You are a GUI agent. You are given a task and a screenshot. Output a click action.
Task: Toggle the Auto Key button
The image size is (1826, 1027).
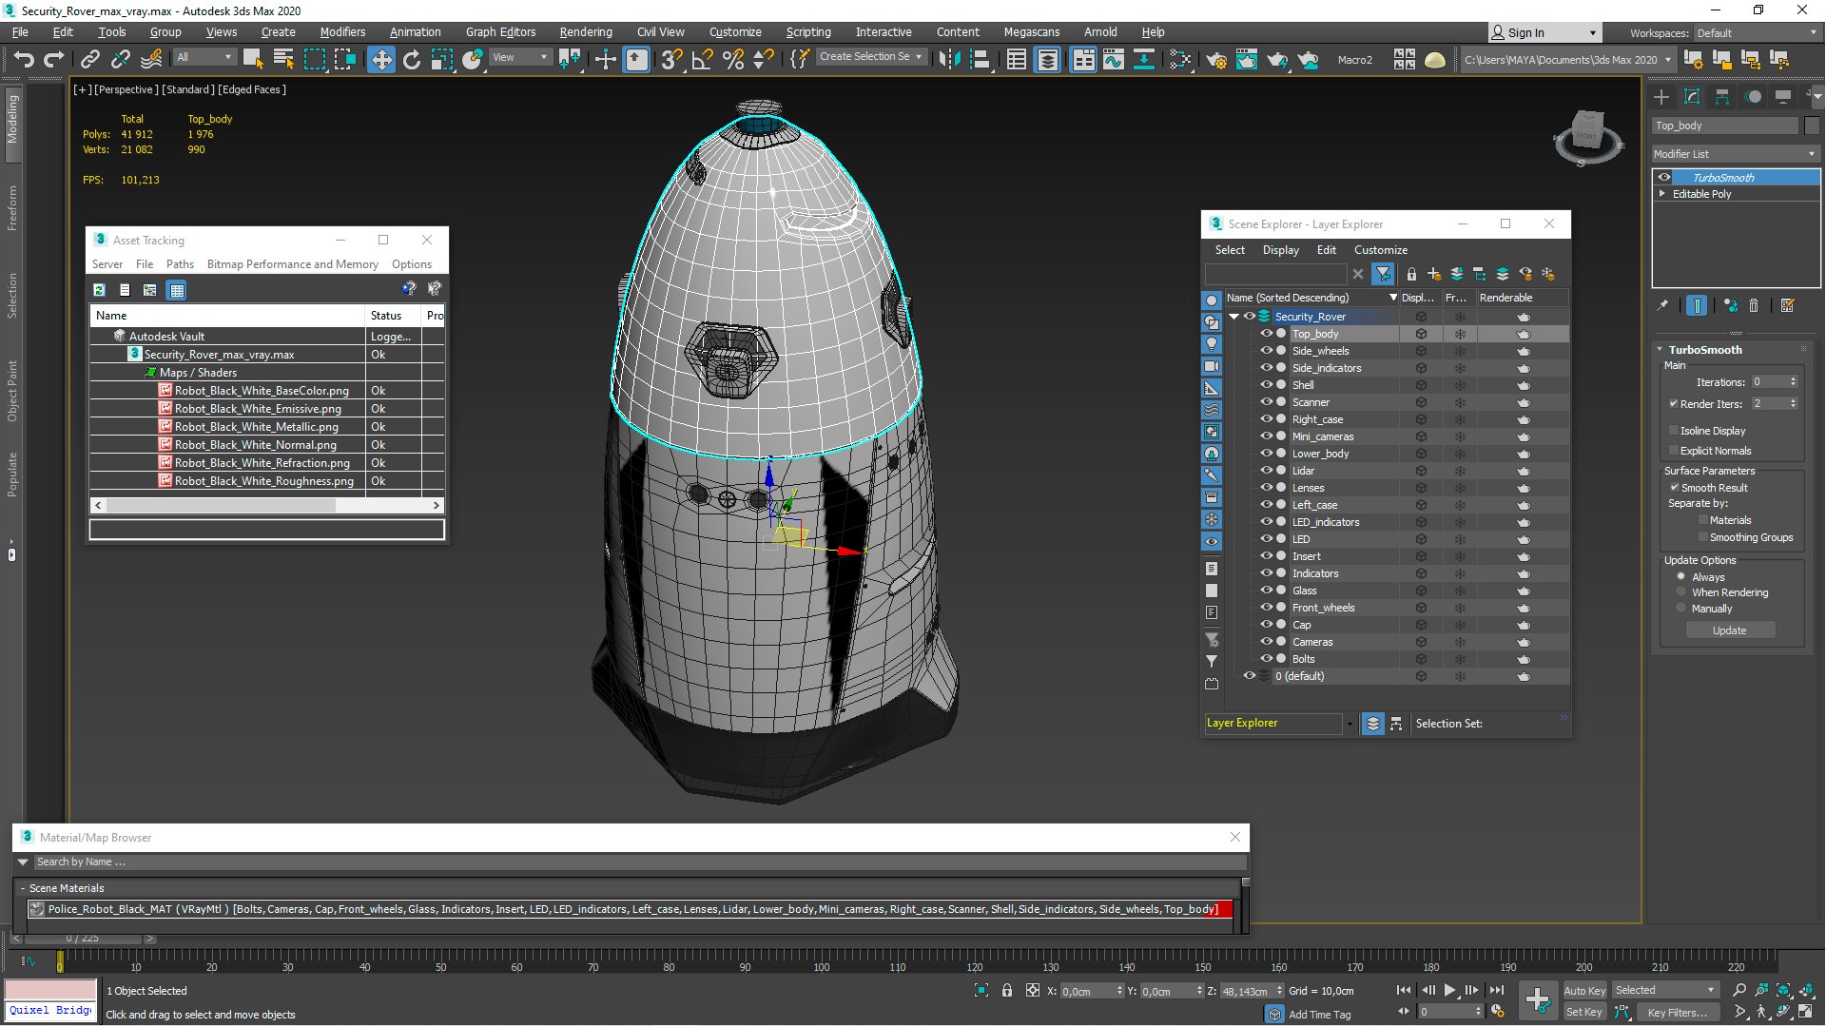pos(1583,990)
